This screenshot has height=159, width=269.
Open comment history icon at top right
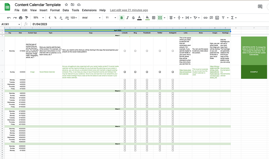260,7
